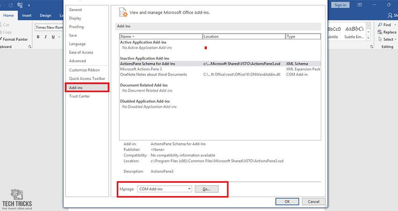
Task: Toggle Underline formatting in ribbon
Action: point(53,37)
